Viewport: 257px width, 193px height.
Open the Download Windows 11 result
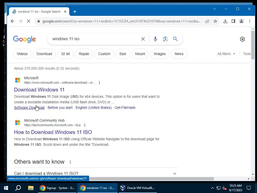[39, 90]
